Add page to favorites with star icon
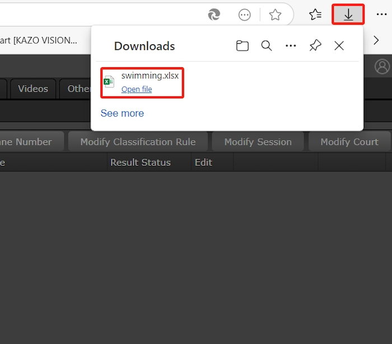392x344 pixels. 275,15
